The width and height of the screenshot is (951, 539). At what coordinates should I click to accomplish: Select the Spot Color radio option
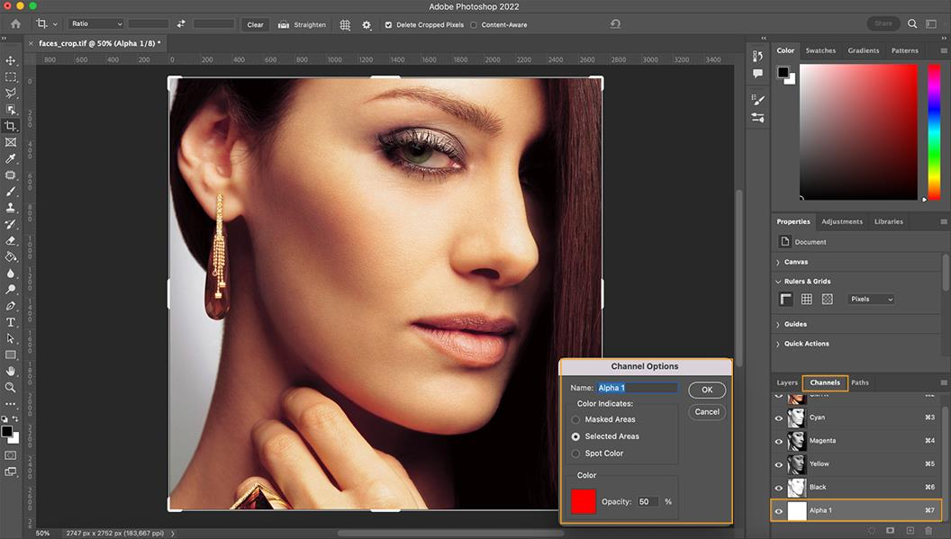pos(576,454)
